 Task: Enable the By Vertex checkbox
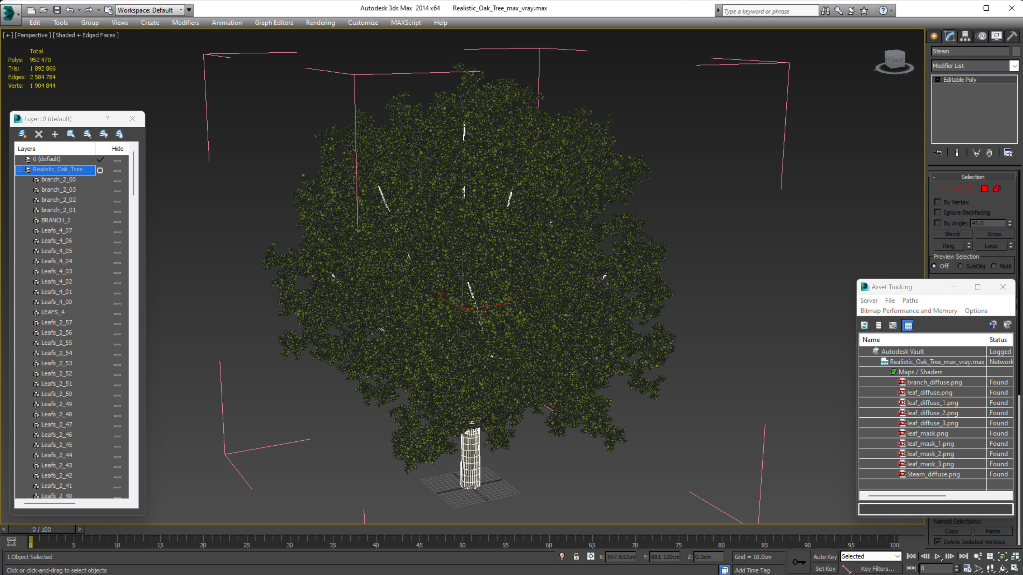pos(938,202)
